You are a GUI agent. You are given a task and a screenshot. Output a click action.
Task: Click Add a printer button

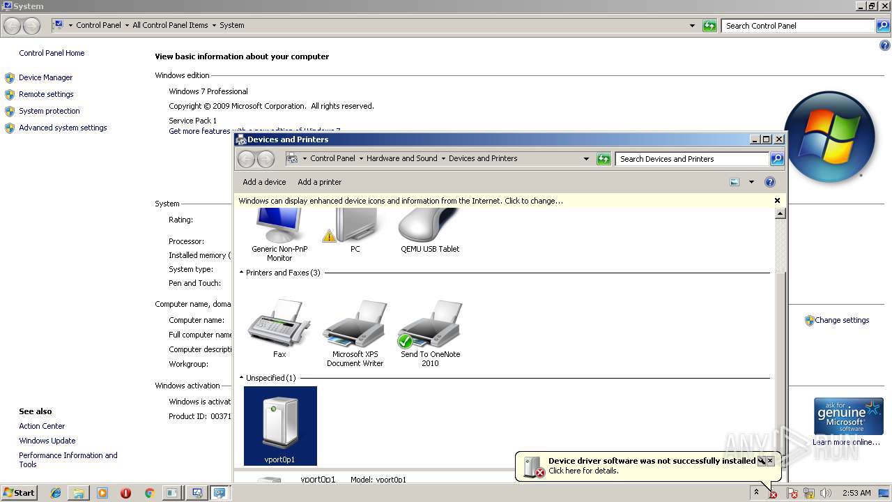point(319,182)
